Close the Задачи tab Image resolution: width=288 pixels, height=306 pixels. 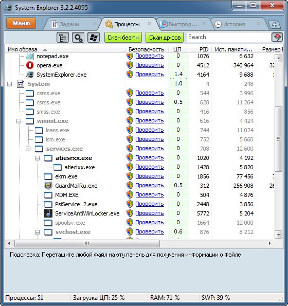coord(95,24)
